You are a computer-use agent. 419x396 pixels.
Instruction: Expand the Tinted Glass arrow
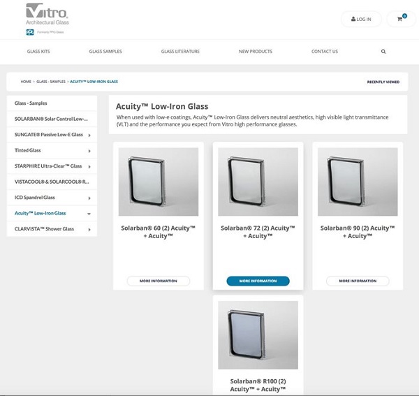89,151
